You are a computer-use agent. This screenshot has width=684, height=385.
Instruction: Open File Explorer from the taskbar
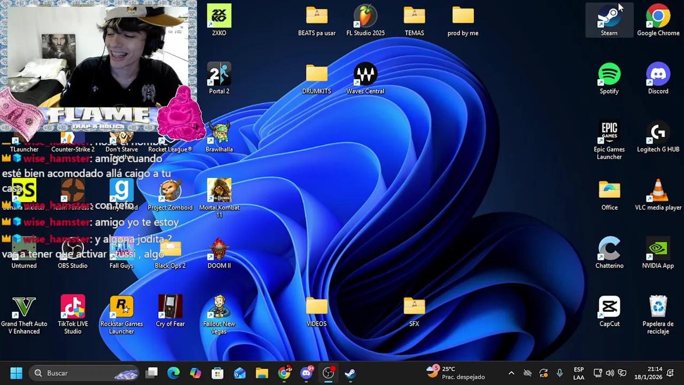pos(262,373)
